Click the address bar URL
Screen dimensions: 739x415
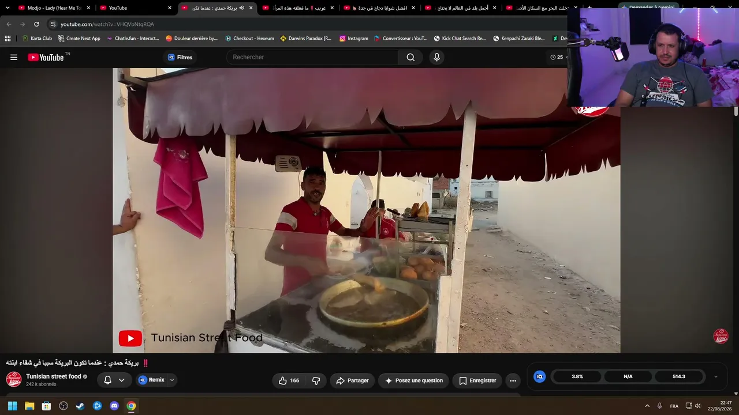107,24
